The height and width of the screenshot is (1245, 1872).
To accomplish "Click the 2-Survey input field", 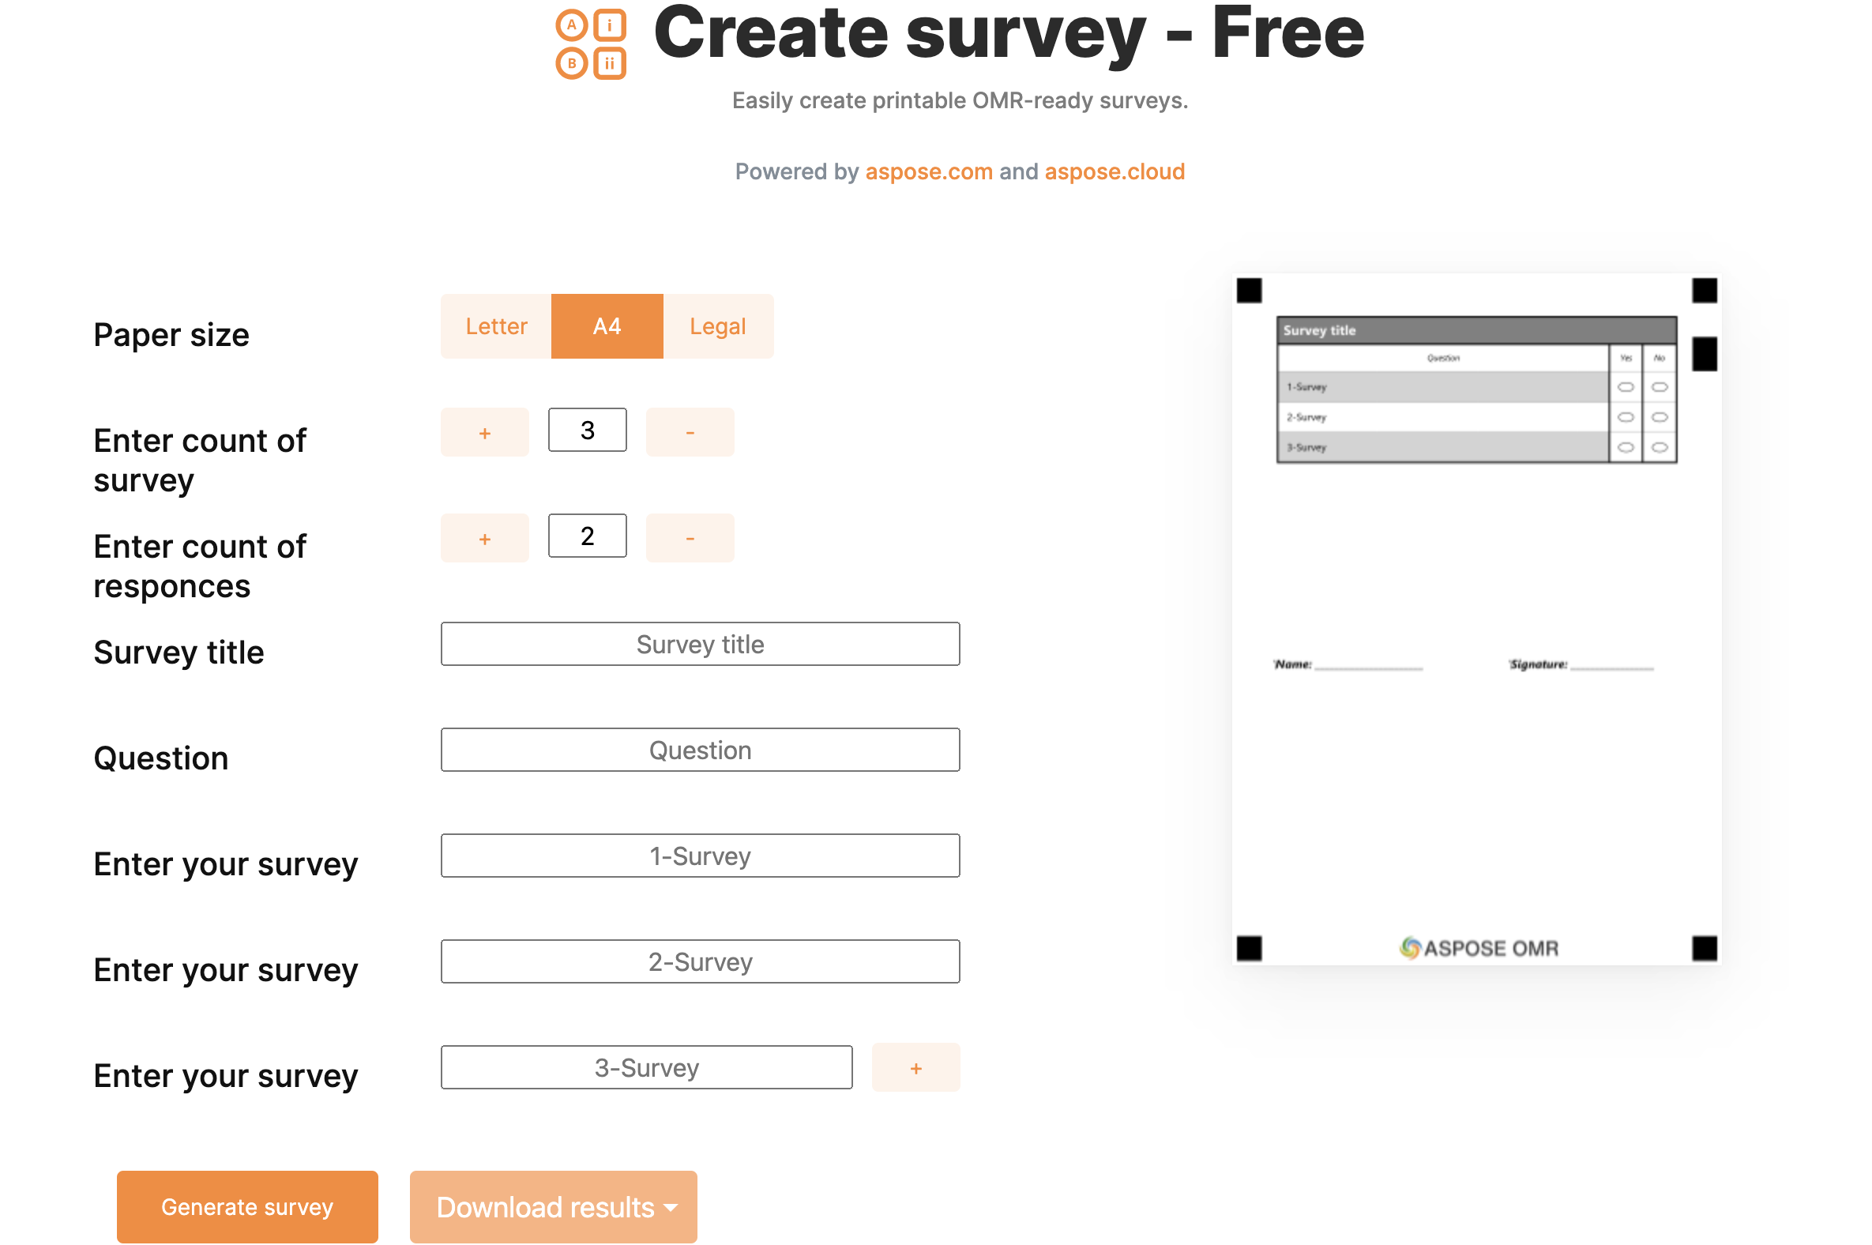I will click(x=699, y=961).
